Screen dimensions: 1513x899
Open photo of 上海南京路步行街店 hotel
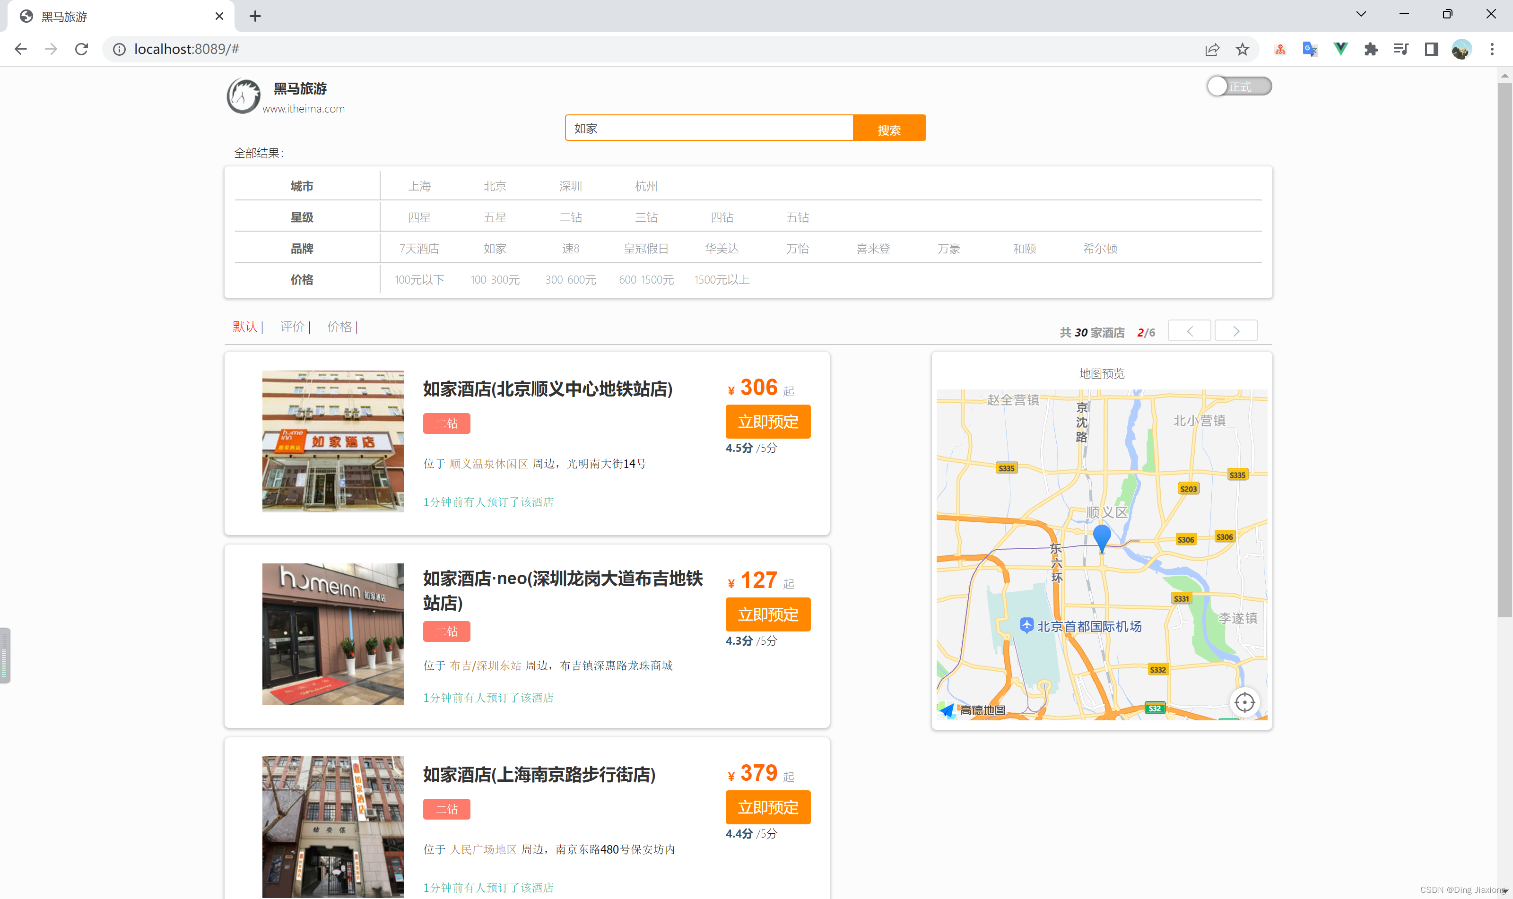333,827
